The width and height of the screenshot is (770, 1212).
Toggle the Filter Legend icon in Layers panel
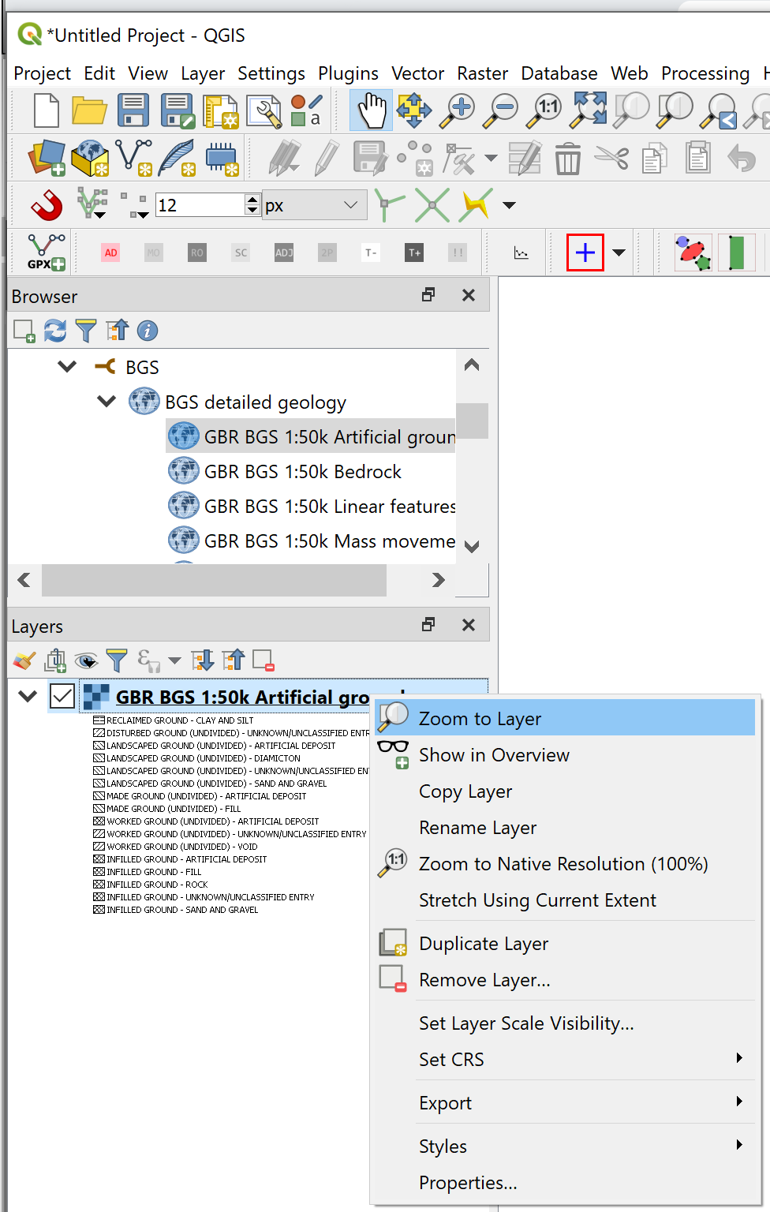[117, 660]
